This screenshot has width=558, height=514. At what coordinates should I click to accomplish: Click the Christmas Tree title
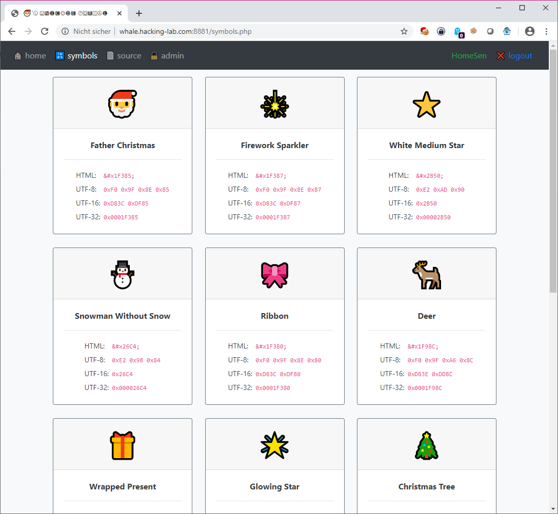point(426,487)
